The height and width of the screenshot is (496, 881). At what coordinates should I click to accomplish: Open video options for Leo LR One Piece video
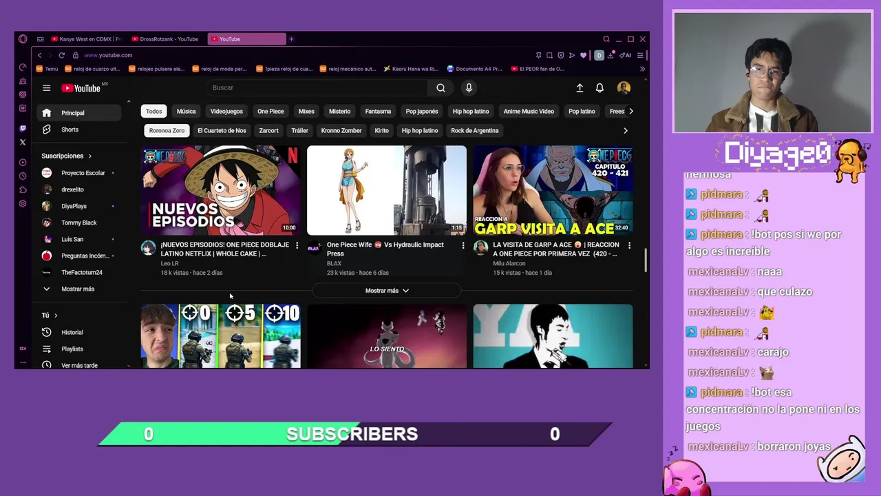[297, 245]
